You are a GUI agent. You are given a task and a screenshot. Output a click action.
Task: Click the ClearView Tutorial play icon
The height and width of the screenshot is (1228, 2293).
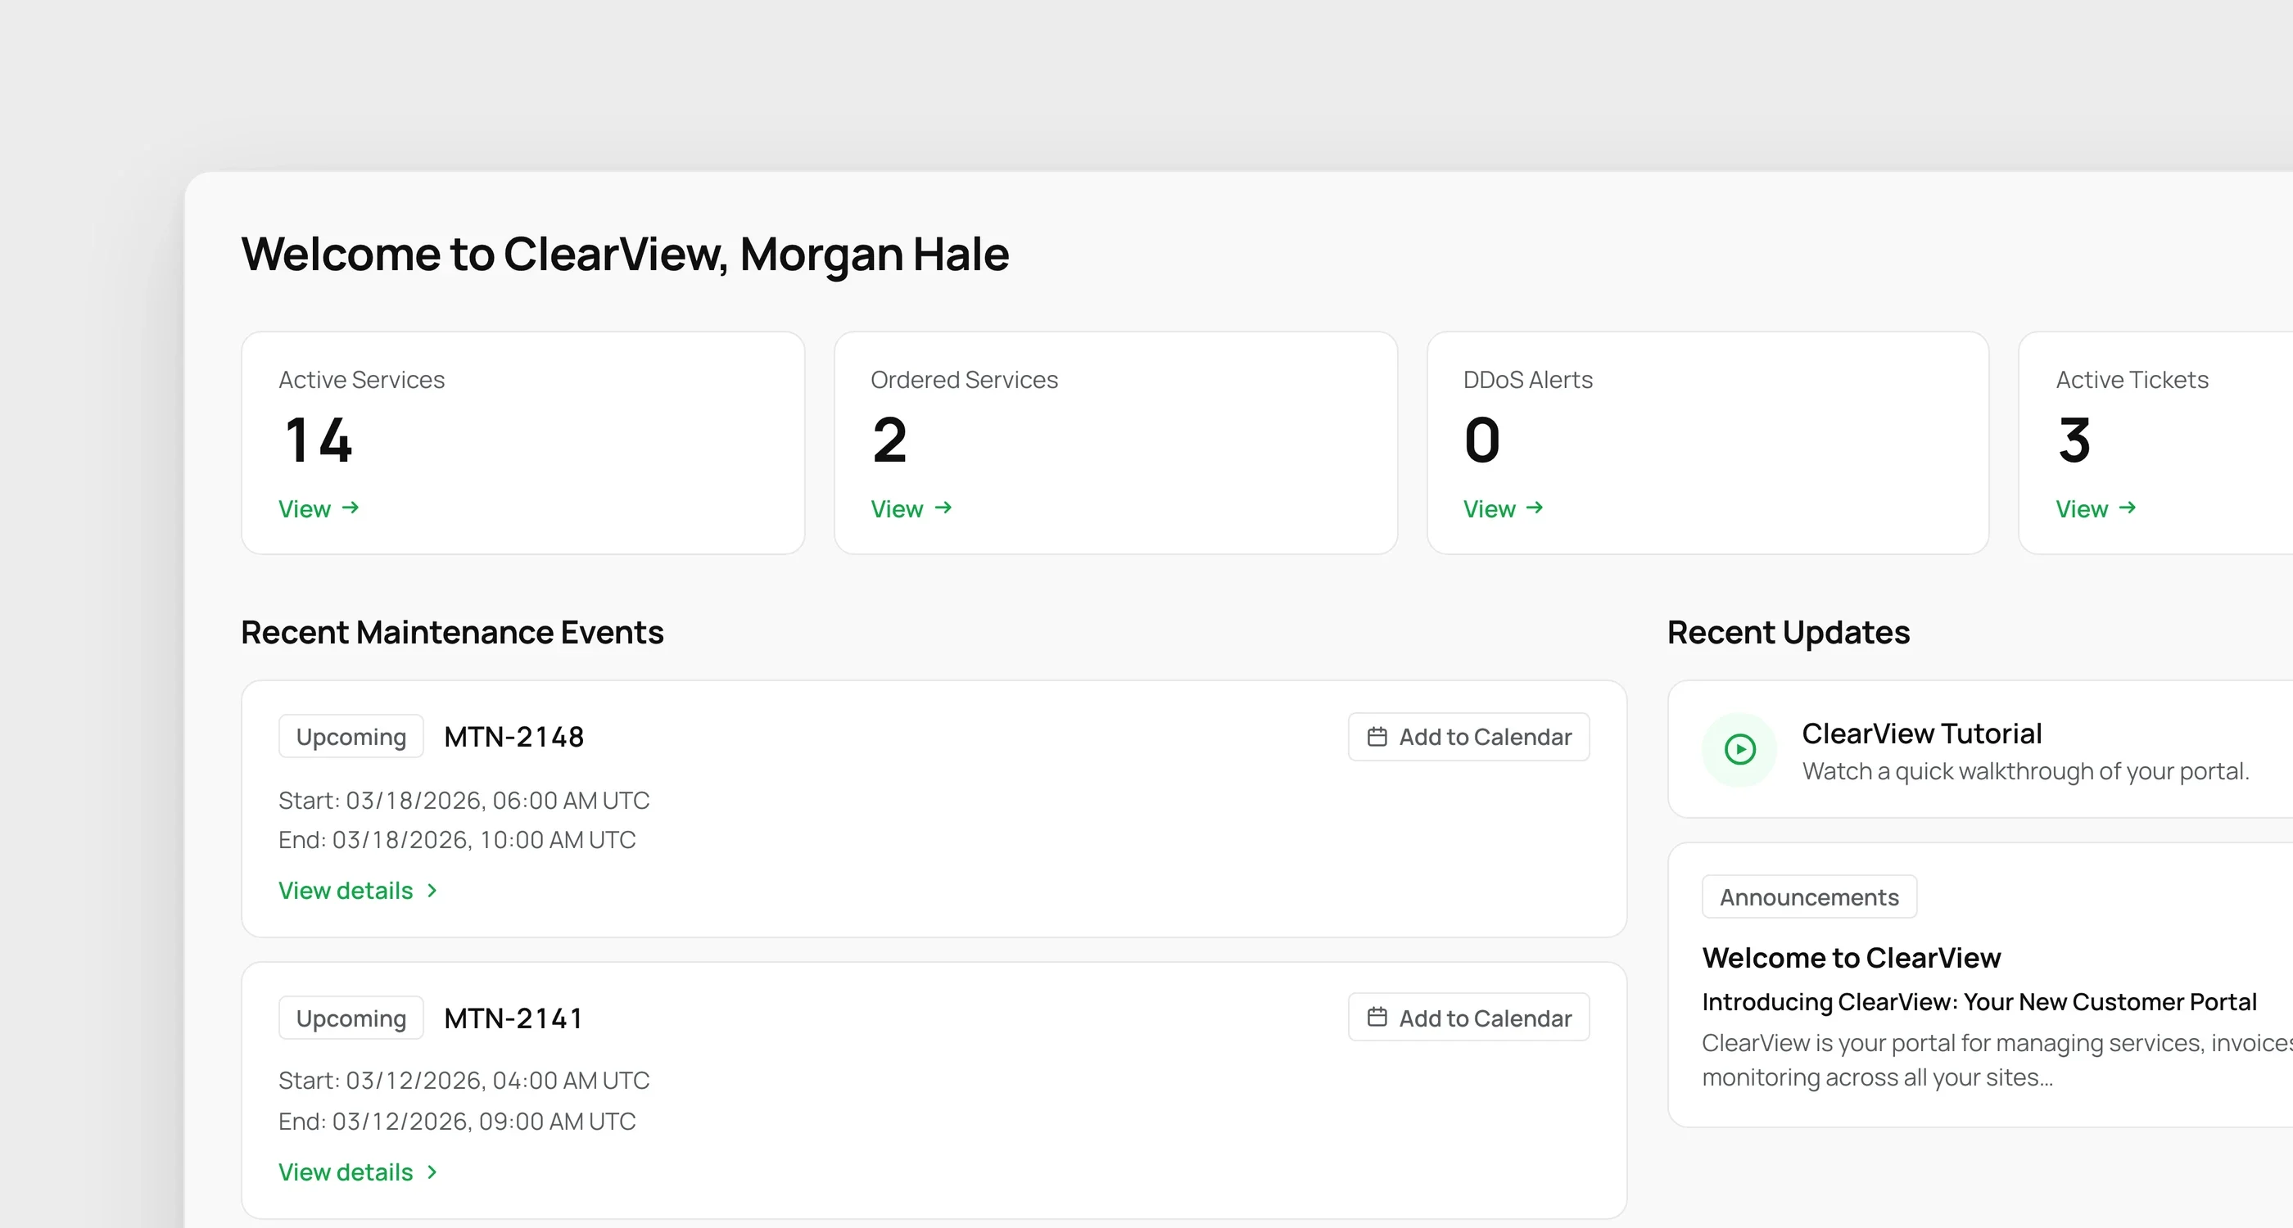pos(1739,750)
